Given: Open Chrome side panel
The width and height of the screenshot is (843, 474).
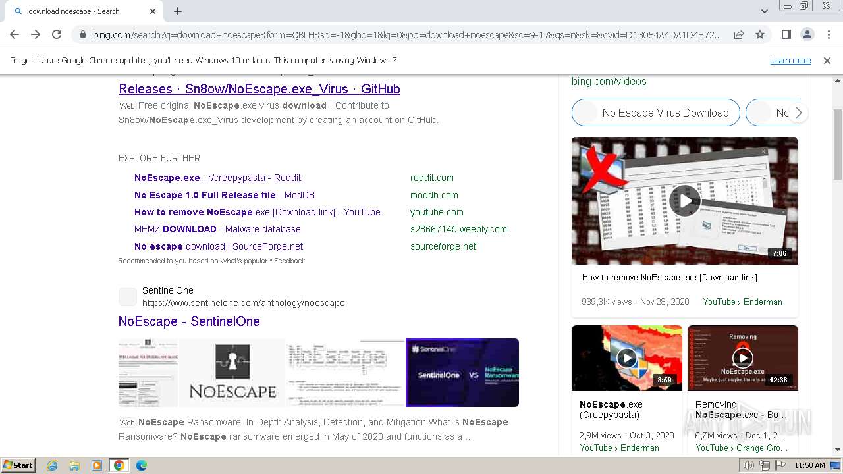Looking at the screenshot, I should [x=786, y=34].
